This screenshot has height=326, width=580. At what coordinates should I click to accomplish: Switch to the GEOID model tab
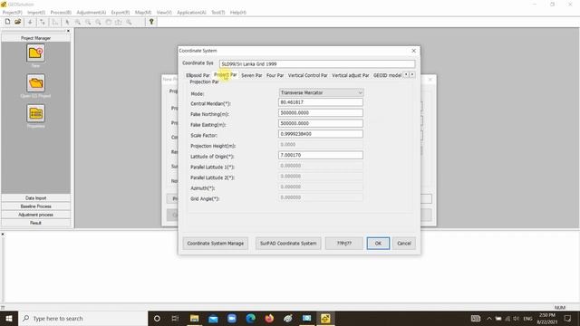[387, 75]
